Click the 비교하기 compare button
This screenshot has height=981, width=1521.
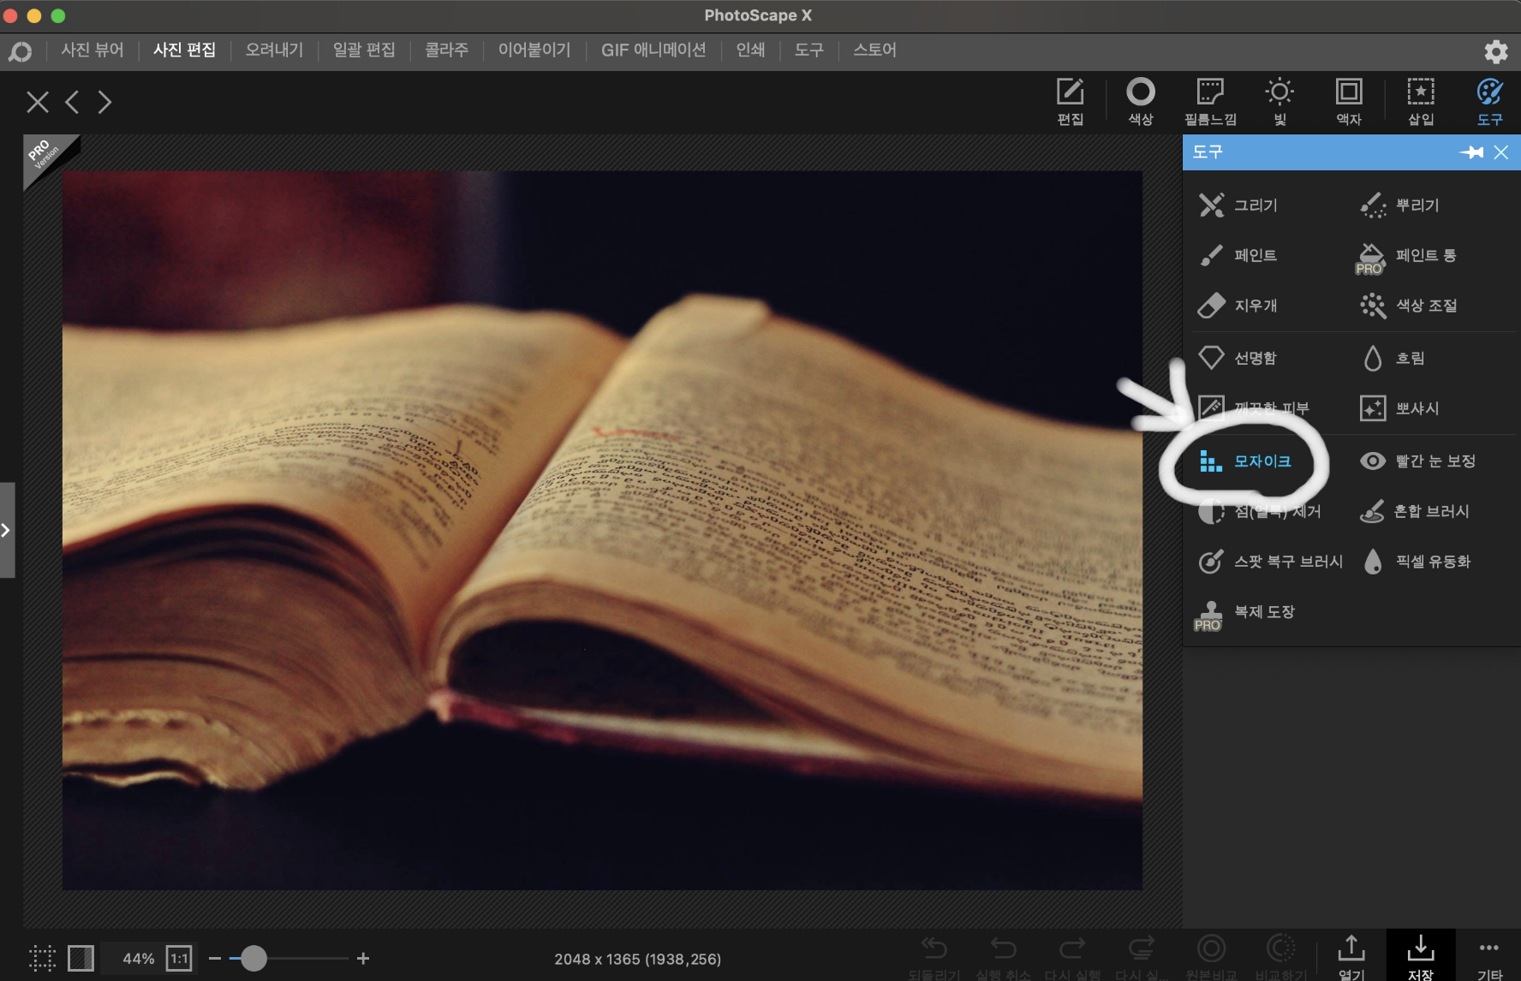tap(1281, 956)
